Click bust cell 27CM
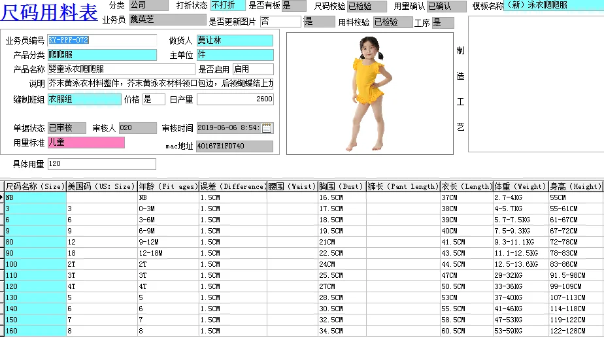 pyautogui.click(x=342, y=287)
